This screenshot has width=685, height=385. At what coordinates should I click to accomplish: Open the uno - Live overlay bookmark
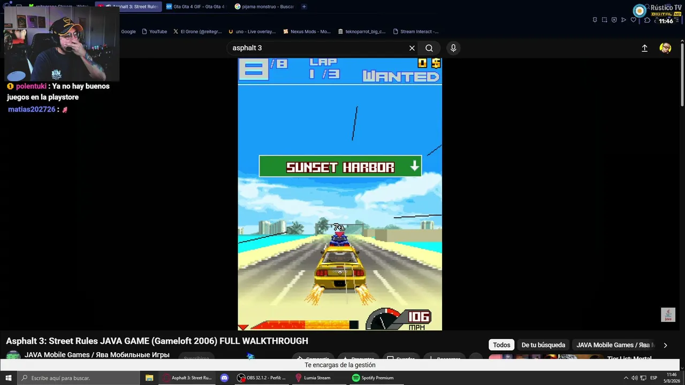[252, 32]
